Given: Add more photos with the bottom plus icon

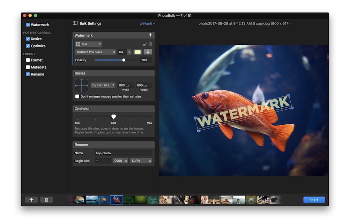Looking at the screenshot, I should (x=31, y=200).
